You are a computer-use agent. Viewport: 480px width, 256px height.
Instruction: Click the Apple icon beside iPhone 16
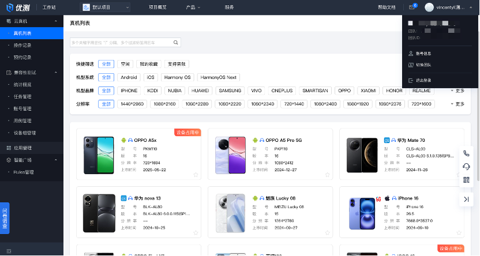(x=387, y=198)
